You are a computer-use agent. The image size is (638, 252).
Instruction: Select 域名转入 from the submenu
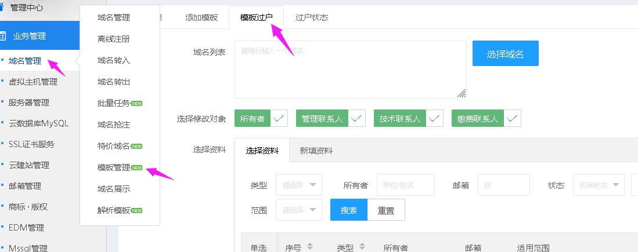[x=114, y=60]
